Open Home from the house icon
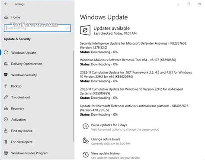Screen dimensions: 205x160 [x=6, y=17]
